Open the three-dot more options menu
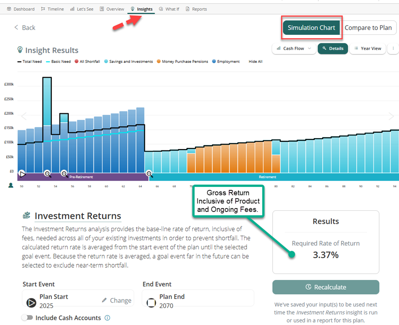The width and height of the screenshot is (399, 325). (393, 48)
